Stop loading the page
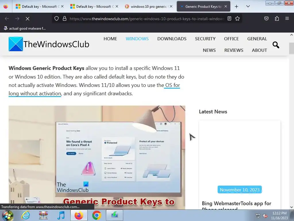The image size is (294, 221). 28,19
